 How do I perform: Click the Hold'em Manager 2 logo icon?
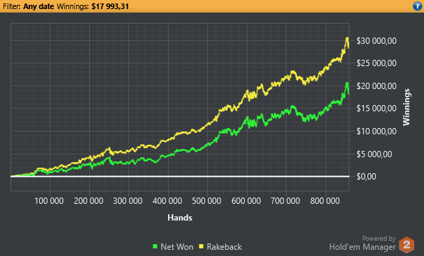point(407,245)
